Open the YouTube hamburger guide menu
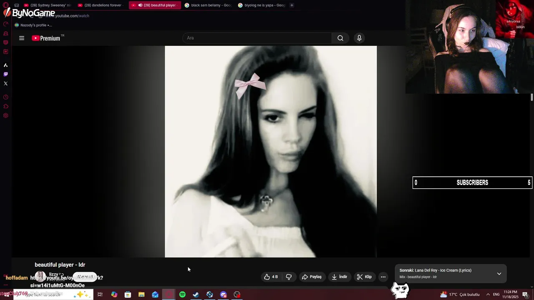The image size is (534, 300). click(x=22, y=38)
